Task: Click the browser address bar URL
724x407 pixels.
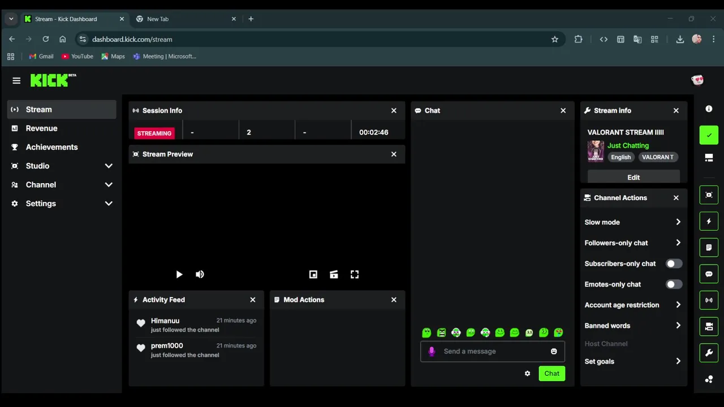Action: [x=132, y=39]
